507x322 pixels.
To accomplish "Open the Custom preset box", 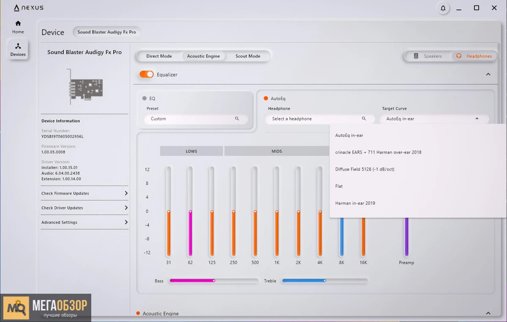I will 196,119.
